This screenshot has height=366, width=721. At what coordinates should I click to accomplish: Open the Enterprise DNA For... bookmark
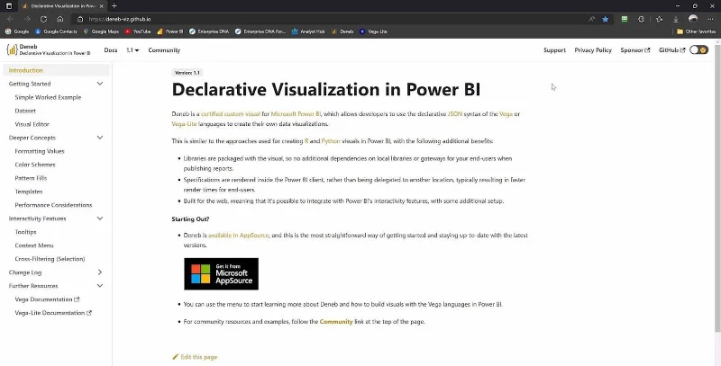coord(260,31)
